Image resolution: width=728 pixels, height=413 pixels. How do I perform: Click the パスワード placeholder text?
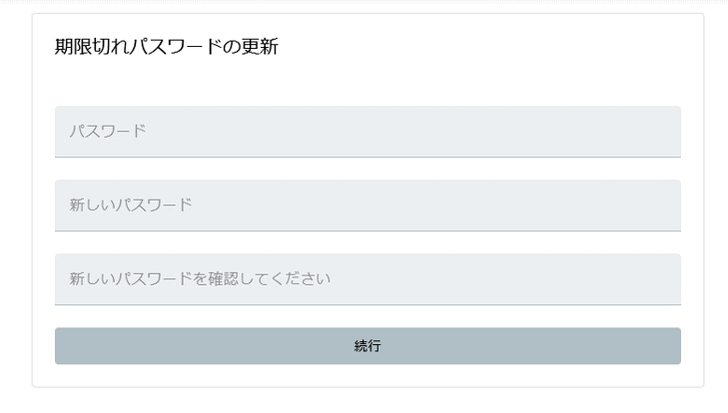(108, 131)
